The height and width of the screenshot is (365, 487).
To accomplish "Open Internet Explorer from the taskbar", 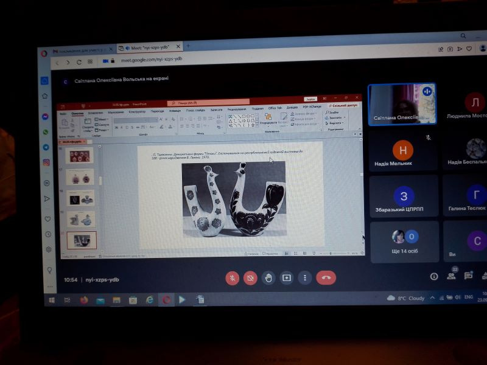I will tap(150, 300).
